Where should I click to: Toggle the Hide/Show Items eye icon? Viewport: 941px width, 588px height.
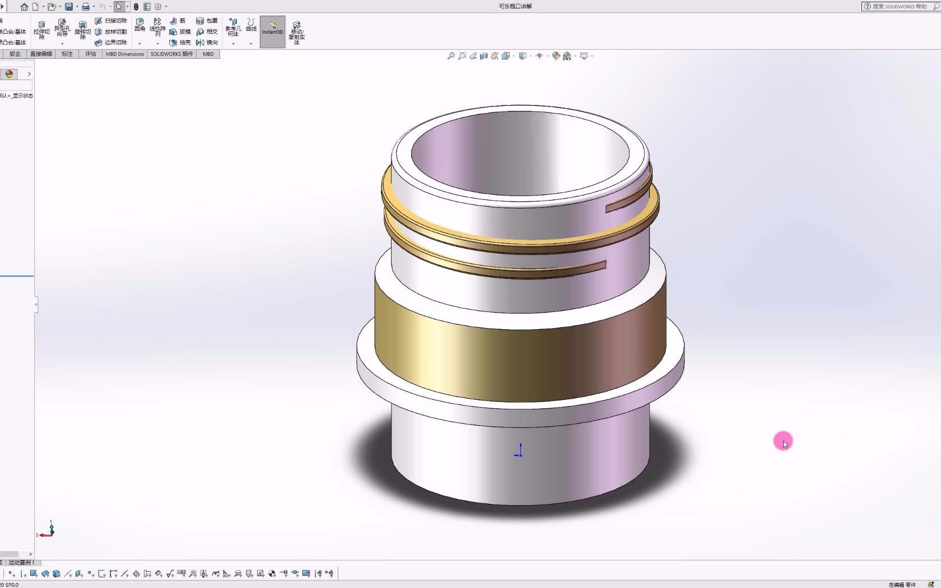click(x=541, y=56)
